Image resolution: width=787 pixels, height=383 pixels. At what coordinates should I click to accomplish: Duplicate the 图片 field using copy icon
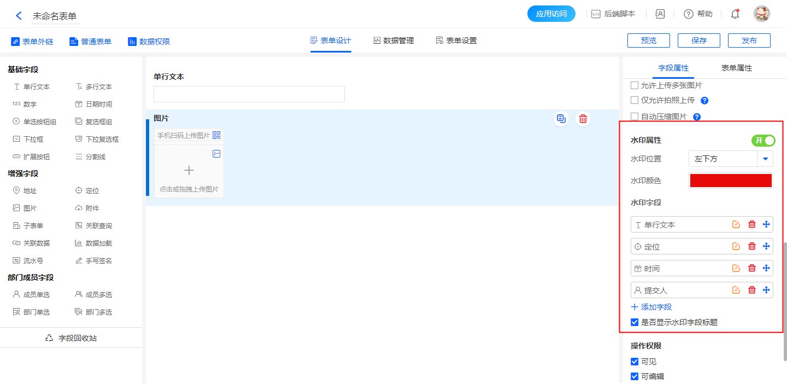(x=561, y=119)
